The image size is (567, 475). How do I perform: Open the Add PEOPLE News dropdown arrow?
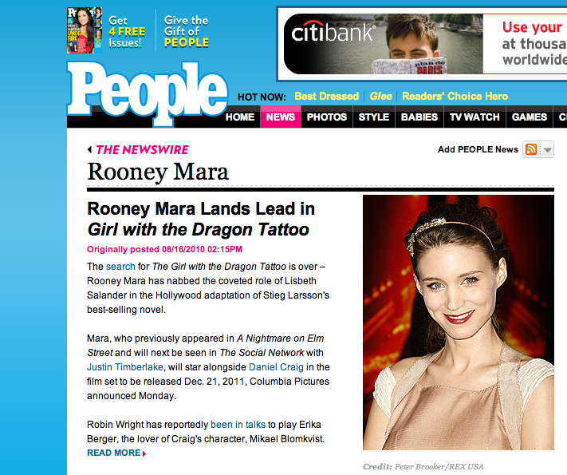click(x=547, y=149)
